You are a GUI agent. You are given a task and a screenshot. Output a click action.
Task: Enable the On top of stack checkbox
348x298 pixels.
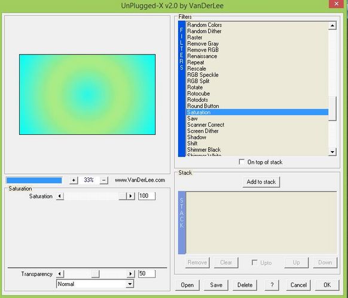242,162
